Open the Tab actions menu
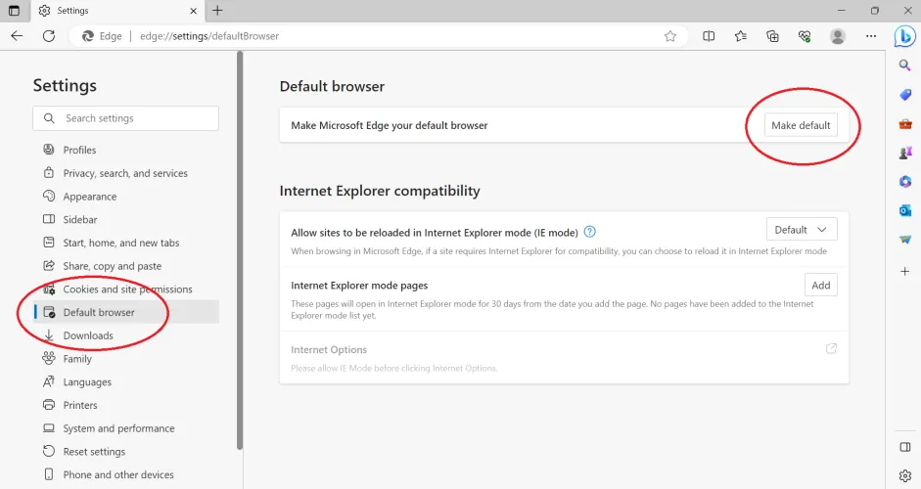This screenshot has width=921, height=489. click(x=14, y=11)
